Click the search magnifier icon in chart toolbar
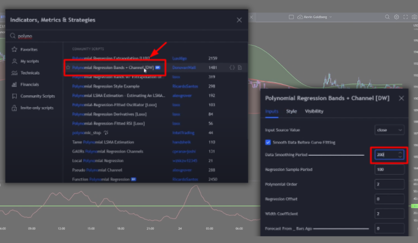The image size is (418, 243). [387, 17]
